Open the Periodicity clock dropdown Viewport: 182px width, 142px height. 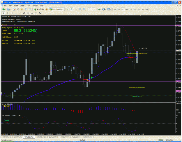[x=104, y=9]
